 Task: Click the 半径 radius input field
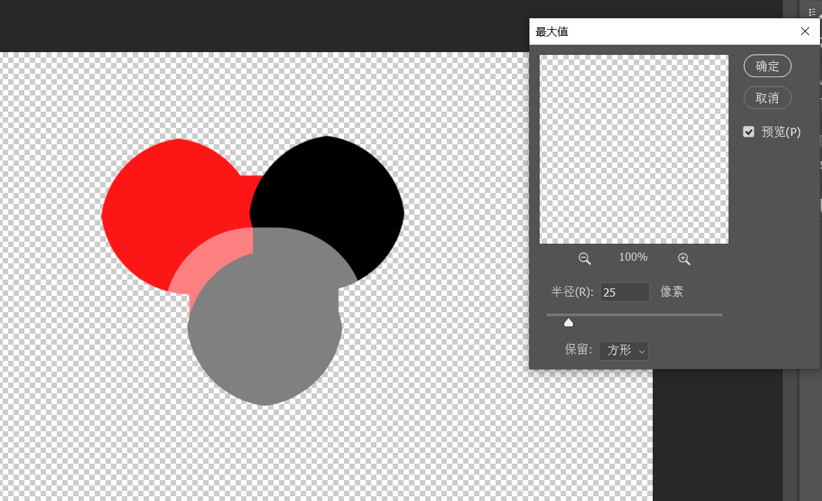click(x=625, y=292)
